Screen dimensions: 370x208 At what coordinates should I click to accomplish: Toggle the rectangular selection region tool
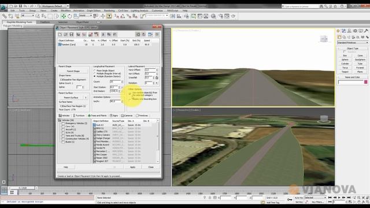[x=50, y=16]
